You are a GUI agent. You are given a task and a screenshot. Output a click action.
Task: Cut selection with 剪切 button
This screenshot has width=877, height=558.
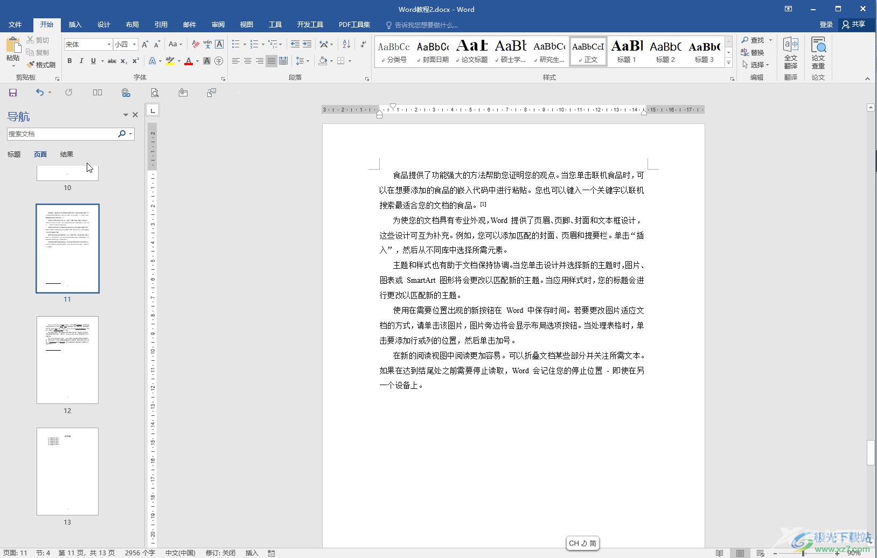pyautogui.click(x=38, y=40)
